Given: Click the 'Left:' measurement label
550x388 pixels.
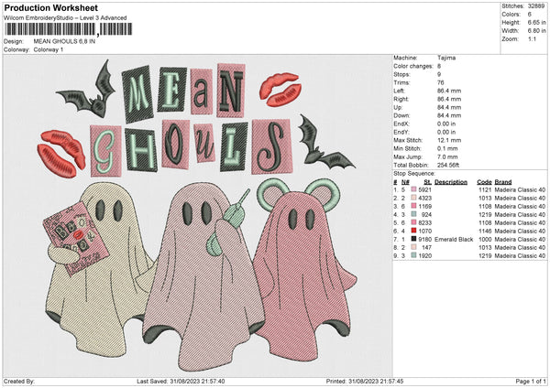Looking at the screenshot, I should coord(399,91).
